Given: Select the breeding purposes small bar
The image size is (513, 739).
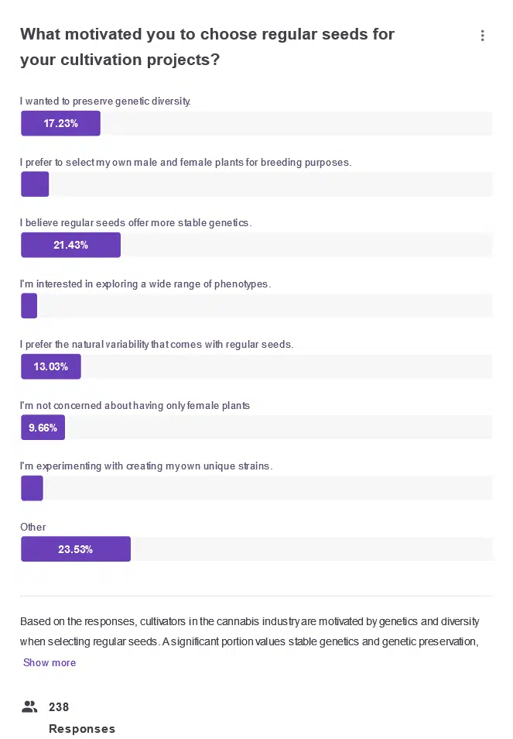Looking at the screenshot, I should 34,184.
